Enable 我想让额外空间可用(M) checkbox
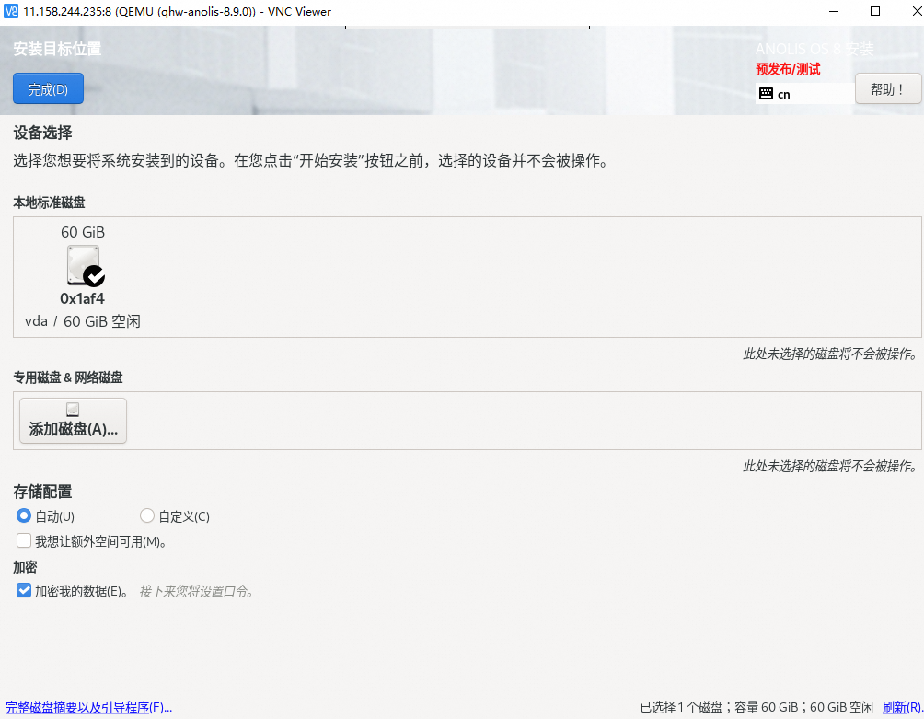Screen dimensions: 924x719 (x=24, y=541)
